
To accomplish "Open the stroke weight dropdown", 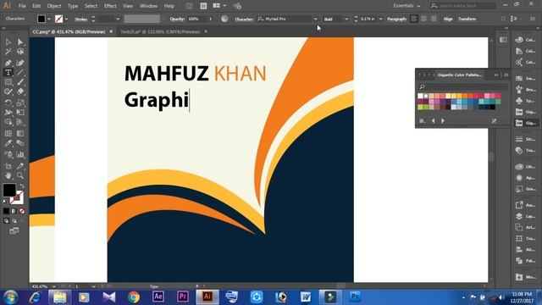I will [x=118, y=19].
